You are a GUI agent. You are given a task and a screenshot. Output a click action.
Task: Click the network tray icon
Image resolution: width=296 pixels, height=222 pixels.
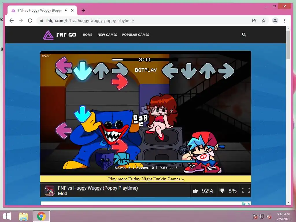coord(262,217)
